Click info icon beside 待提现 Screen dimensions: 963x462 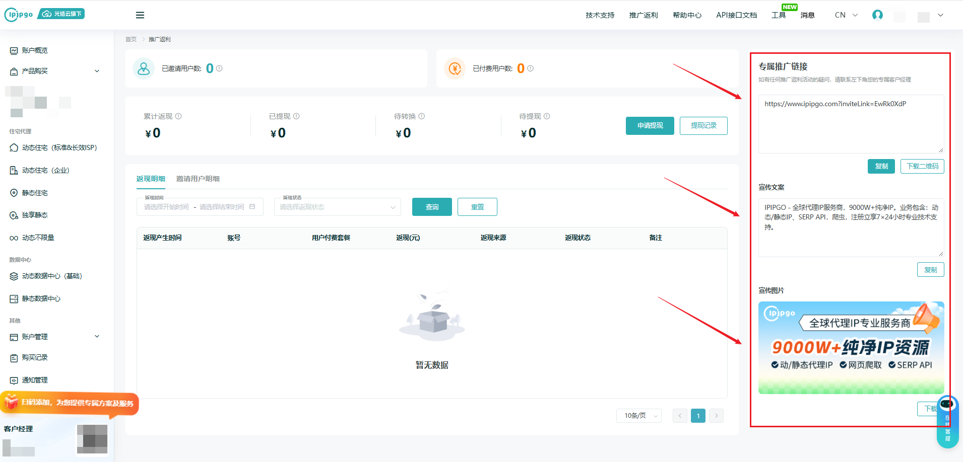547,116
